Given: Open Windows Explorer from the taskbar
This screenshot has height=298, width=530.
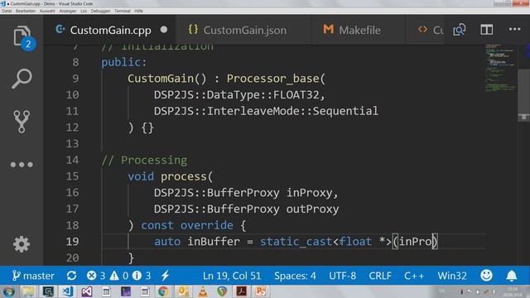Looking at the screenshot, I should (28, 291).
